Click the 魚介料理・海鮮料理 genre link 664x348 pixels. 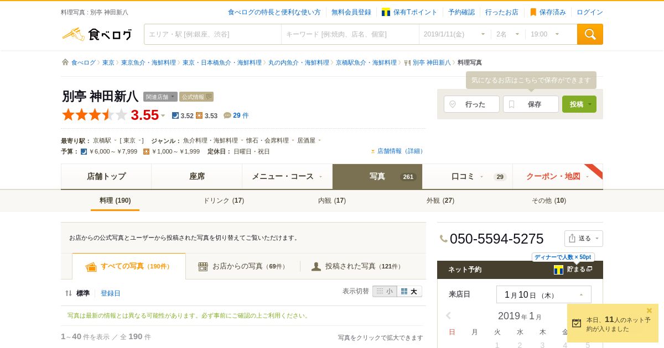coord(210,141)
